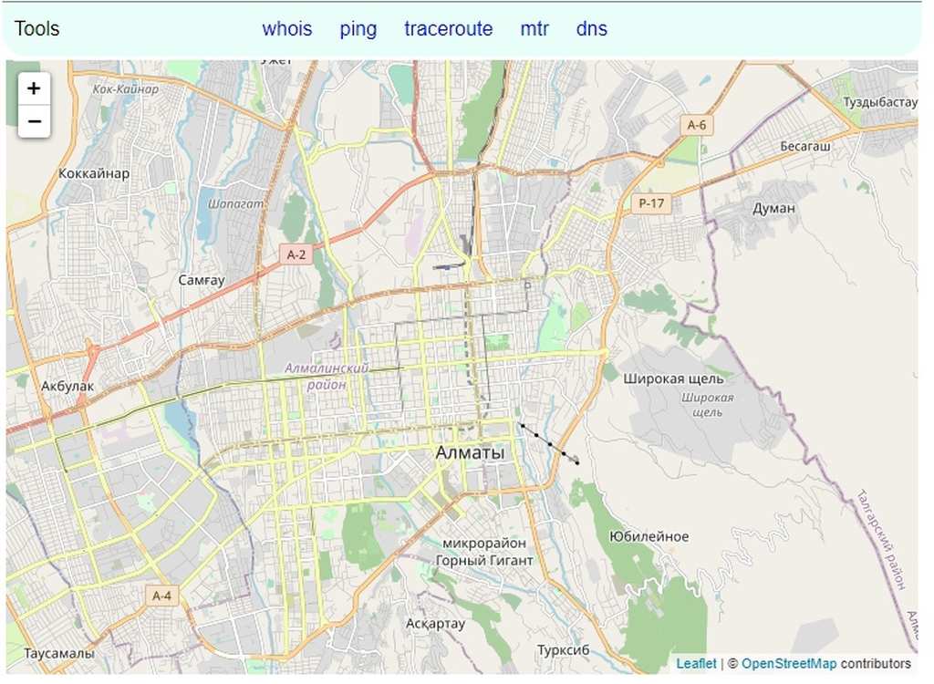Open the dns lookup tool

pyautogui.click(x=591, y=29)
